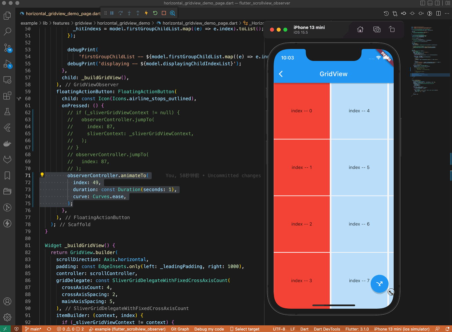Open the lightbulb code action on line 71
Viewport: 452px width, 332px height.
coord(42,175)
